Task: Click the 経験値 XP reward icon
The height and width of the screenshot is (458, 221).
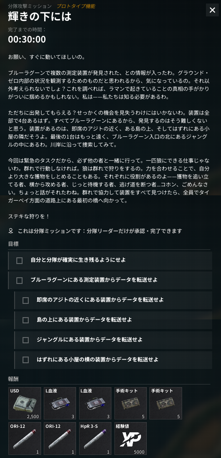Action: click(130, 439)
